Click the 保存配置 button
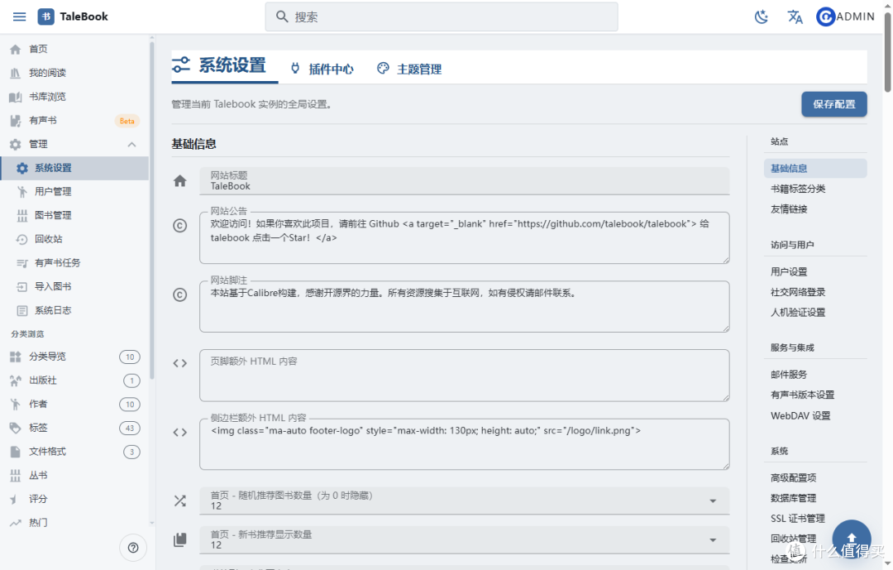Viewport: 893px width, 570px height. [834, 104]
